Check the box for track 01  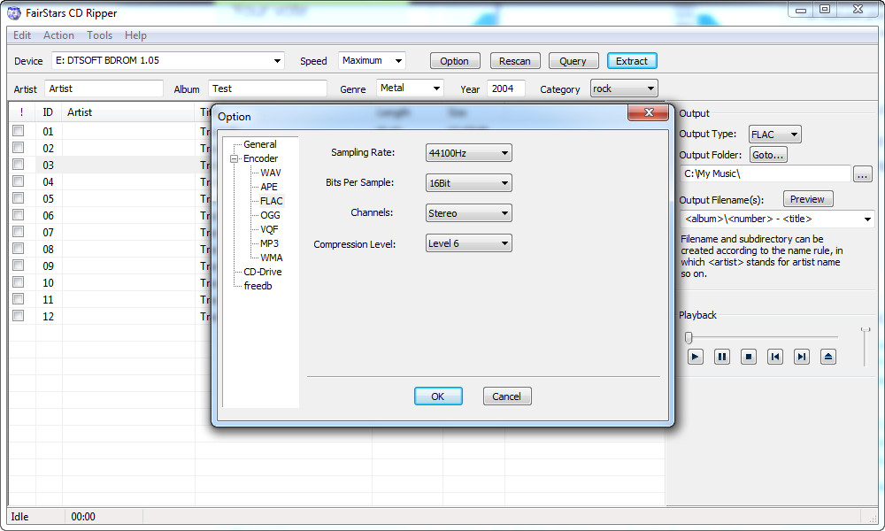(18, 131)
